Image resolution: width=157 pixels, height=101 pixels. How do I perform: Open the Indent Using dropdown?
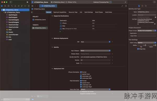147,43
